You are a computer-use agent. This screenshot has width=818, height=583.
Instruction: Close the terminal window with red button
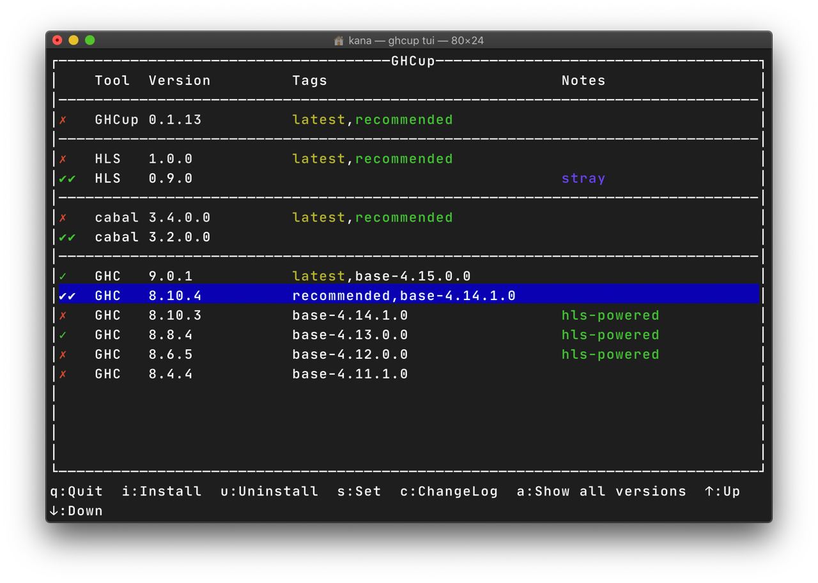pos(58,40)
